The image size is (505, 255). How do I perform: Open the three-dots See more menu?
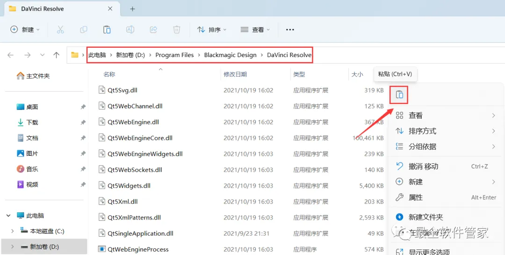(290, 29)
